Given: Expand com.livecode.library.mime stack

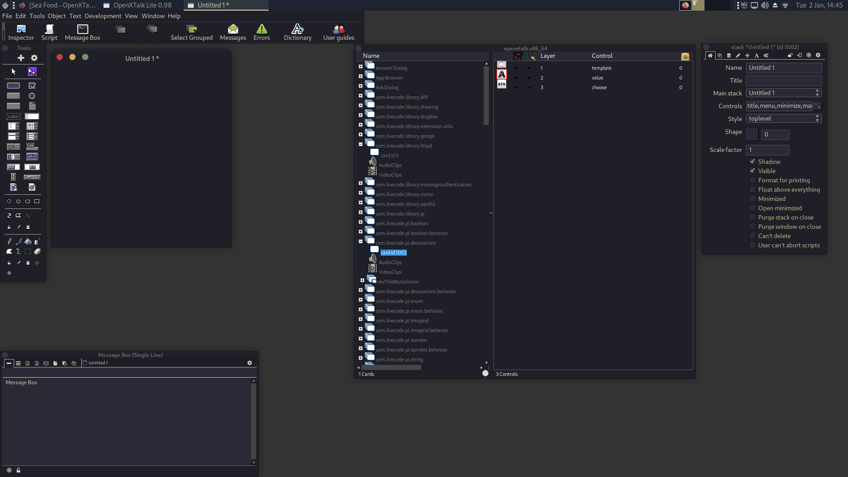Looking at the screenshot, I should tap(360, 193).
